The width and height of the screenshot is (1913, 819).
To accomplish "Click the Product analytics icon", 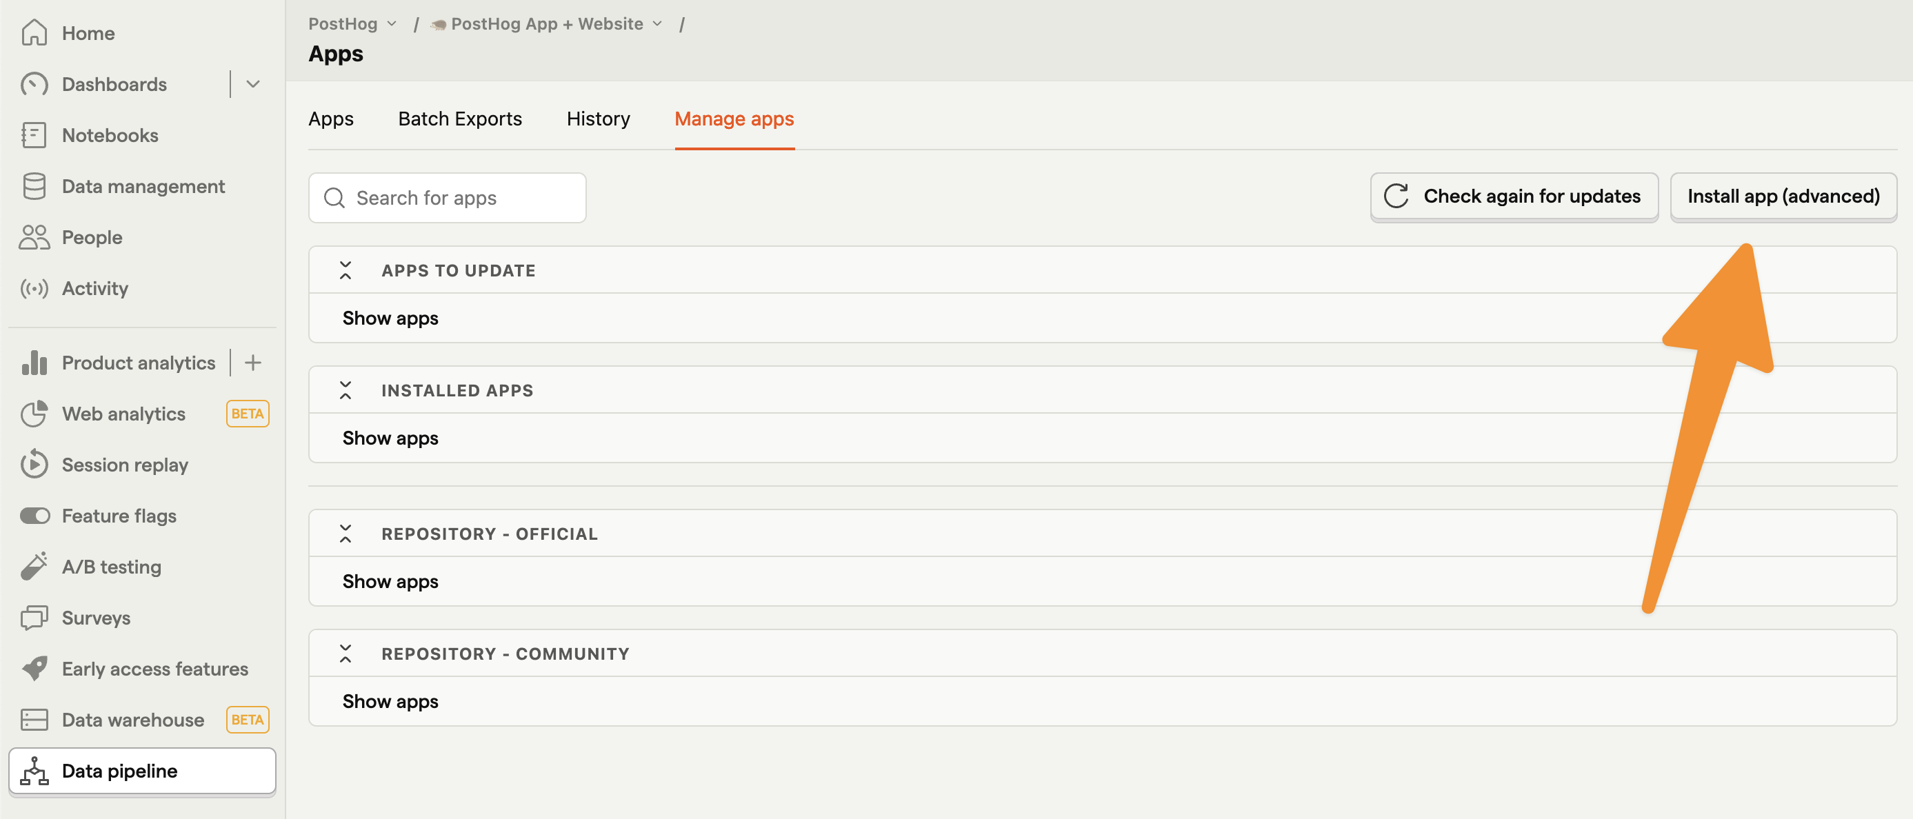I will (33, 362).
